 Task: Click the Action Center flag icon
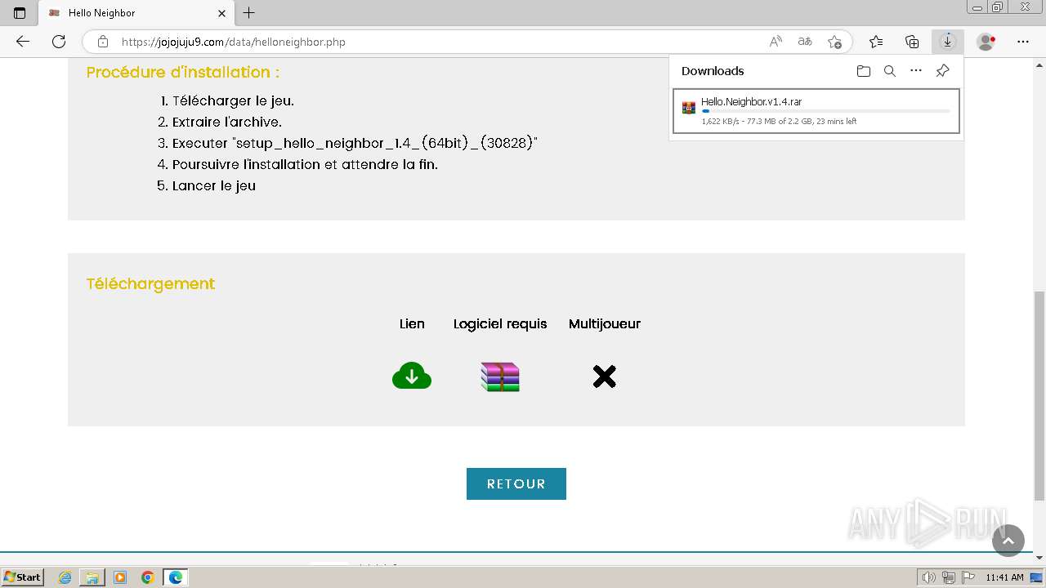coord(968,577)
